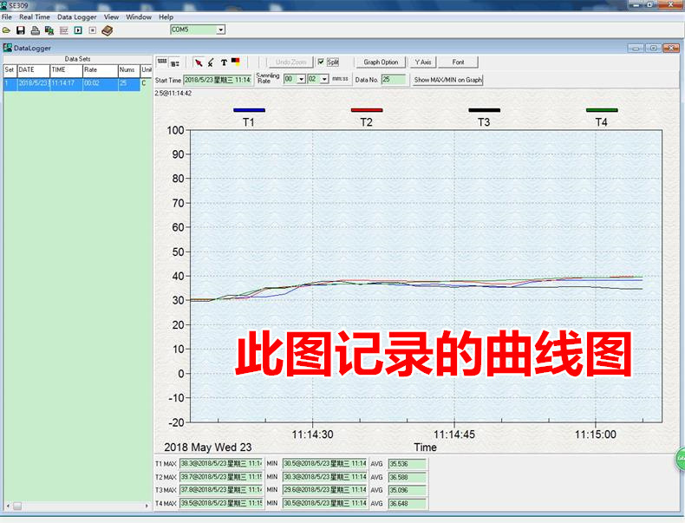Click the 11:14:45 time axis label
This screenshot has height=523, width=685.
[x=453, y=435]
